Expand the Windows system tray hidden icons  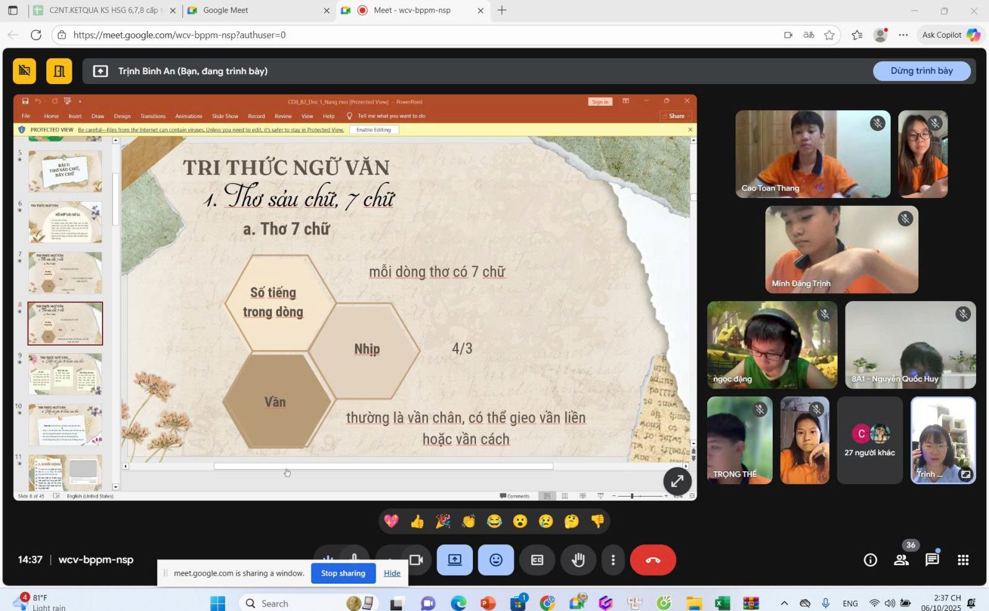tap(784, 603)
